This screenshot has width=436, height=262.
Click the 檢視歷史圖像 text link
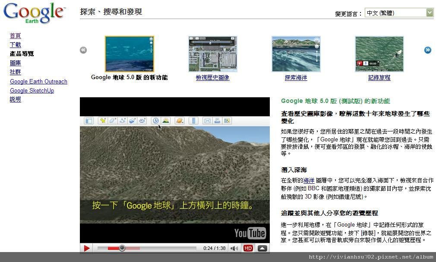pos(212,78)
